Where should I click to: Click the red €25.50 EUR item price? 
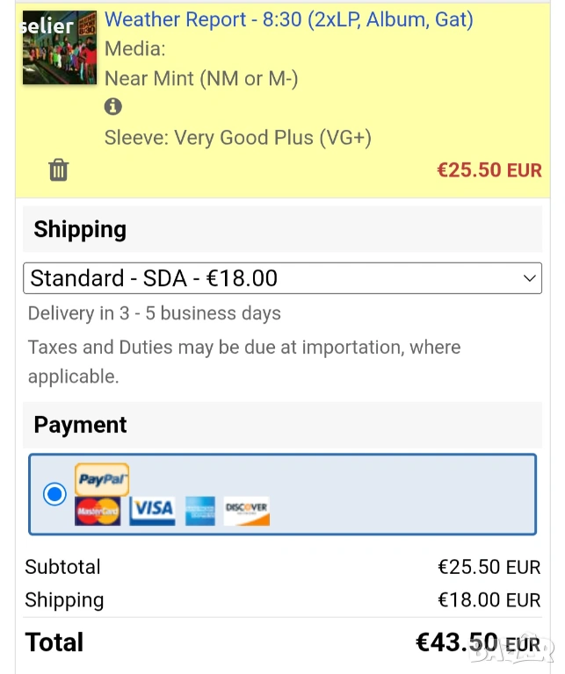click(x=489, y=169)
